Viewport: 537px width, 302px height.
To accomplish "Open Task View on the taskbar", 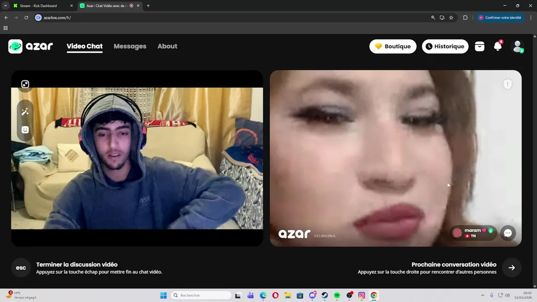I will coord(238,295).
